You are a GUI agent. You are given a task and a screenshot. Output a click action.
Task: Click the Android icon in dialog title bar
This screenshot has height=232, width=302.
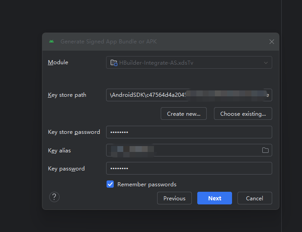(x=51, y=42)
